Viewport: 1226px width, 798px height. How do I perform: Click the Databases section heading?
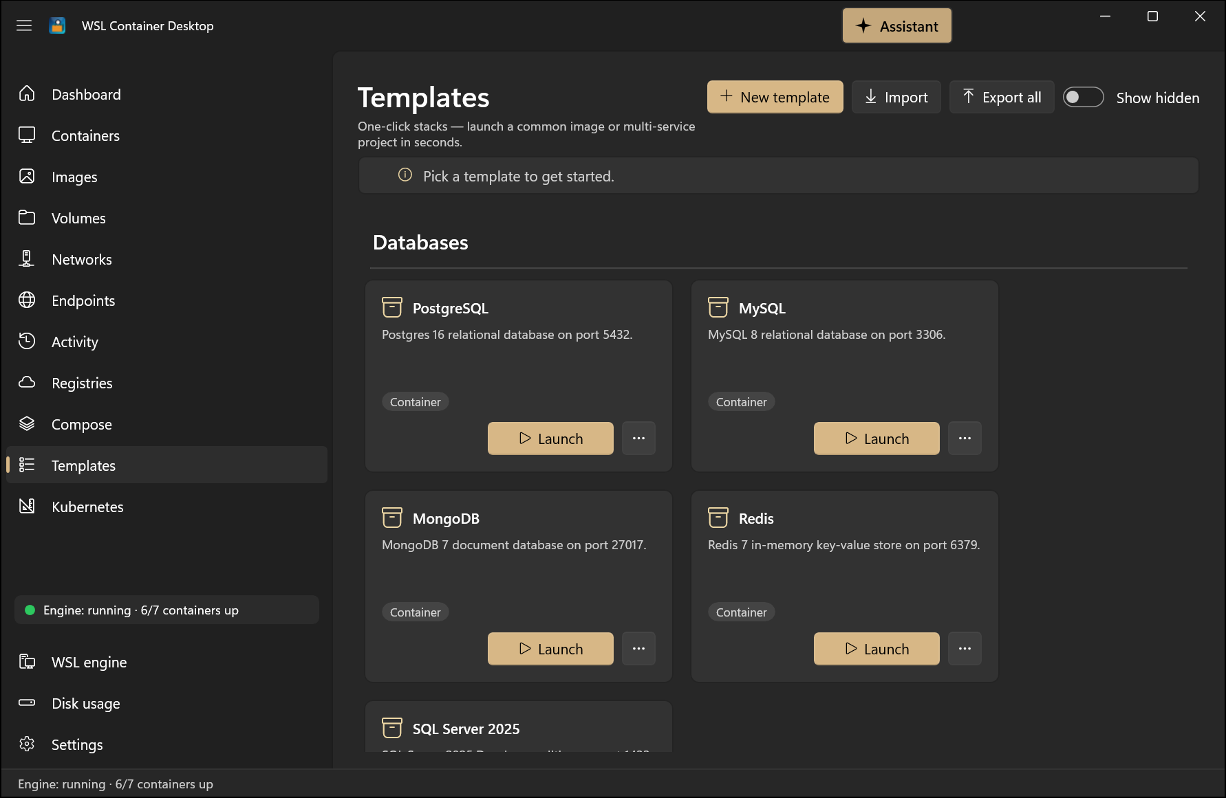[420, 243]
